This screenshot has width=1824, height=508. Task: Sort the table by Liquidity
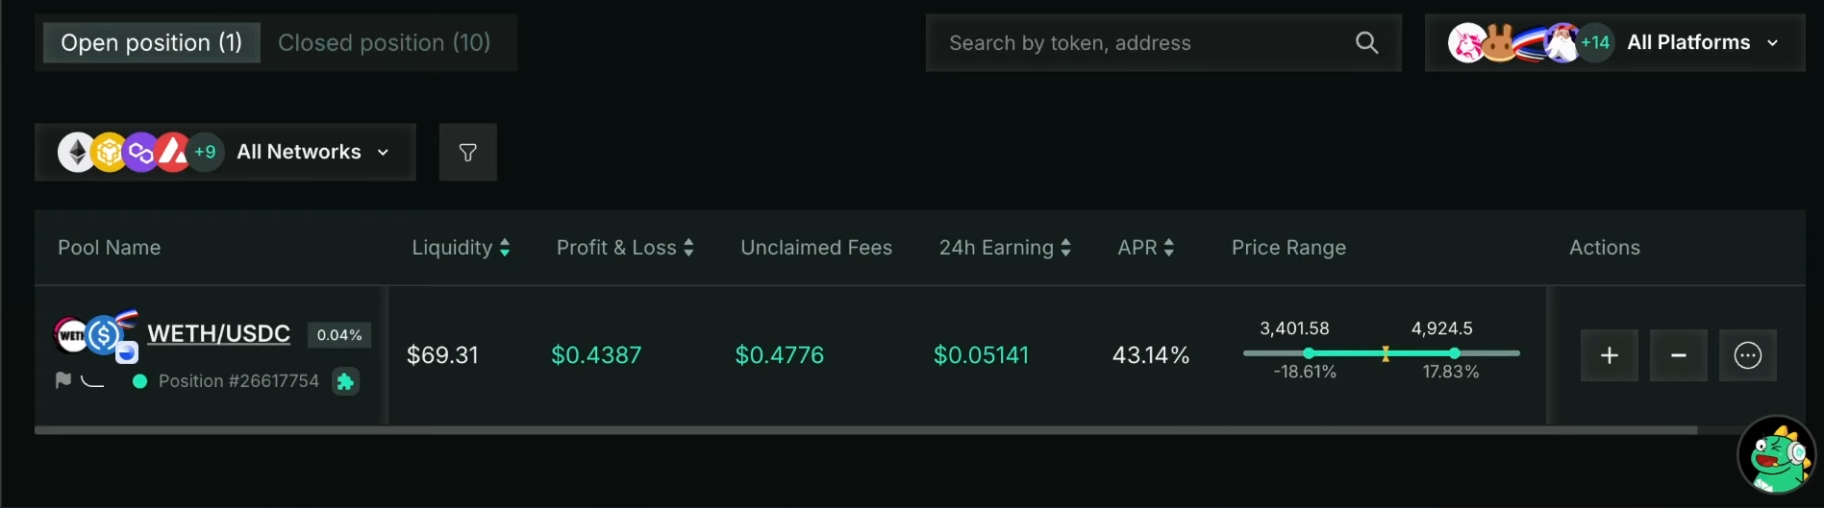pyautogui.click(x=461, y=248)
